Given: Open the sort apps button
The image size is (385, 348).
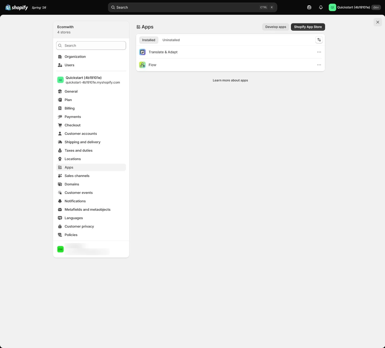Looking at the screenshot, I should tap(319, 40).
